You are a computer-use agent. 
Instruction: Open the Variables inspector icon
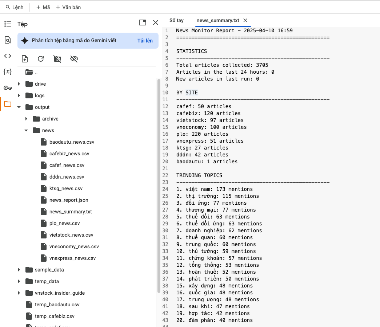coord(8,72)
